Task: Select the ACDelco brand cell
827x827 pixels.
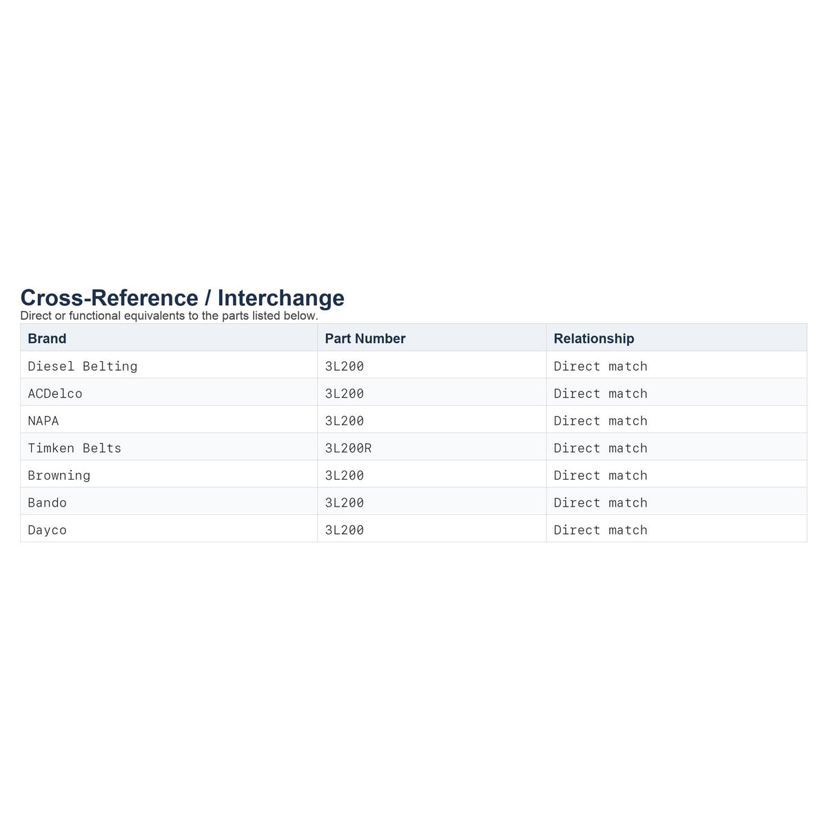Action: click(169, 392)
